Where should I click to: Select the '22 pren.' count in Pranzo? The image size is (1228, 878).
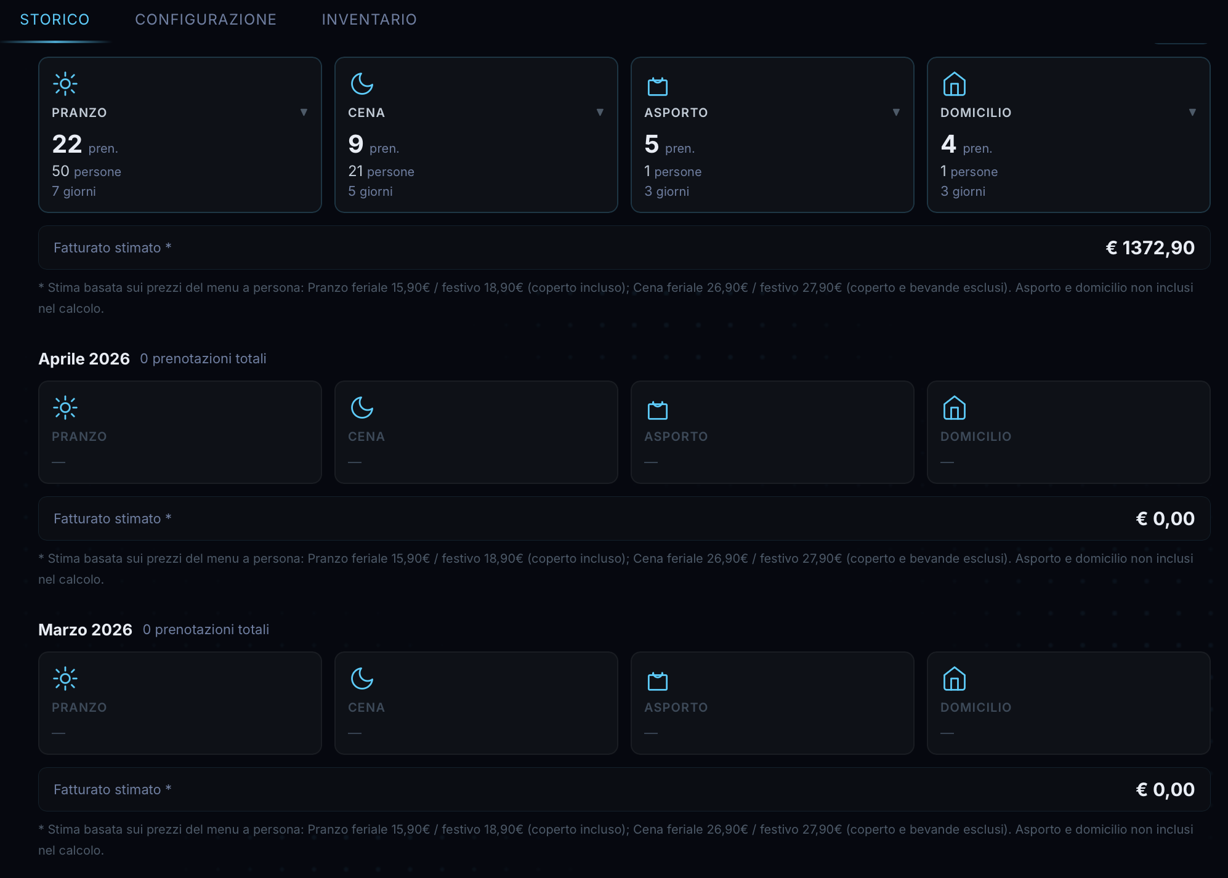coord(85,145)
